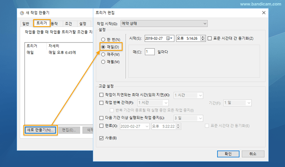
Task: Click the clock icon in 새 작업 만들기 title
Action: pos(22,13)
